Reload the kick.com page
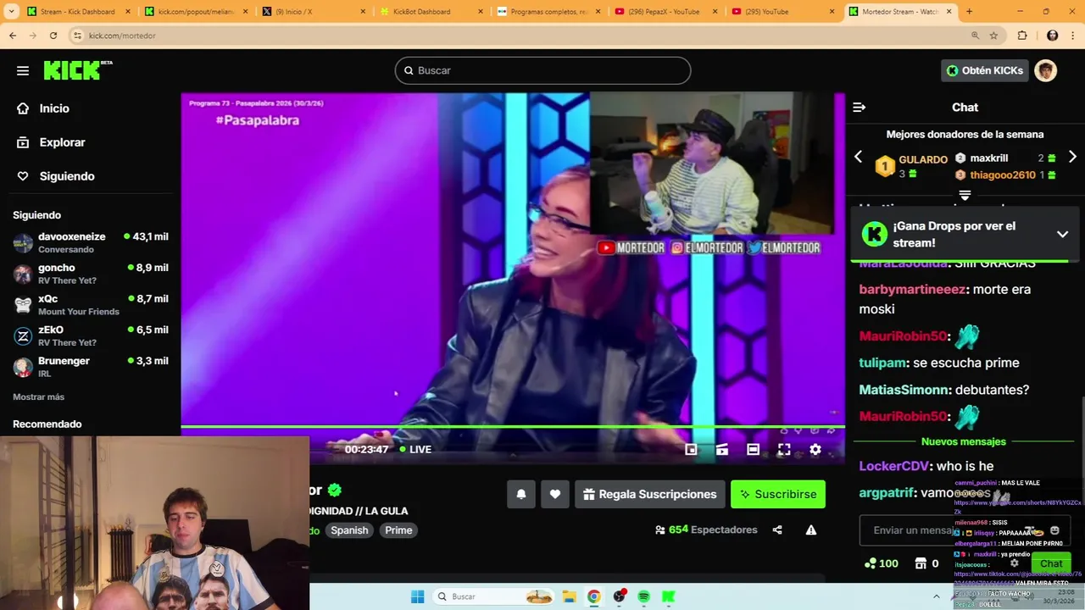This screenshot has height=610, width=1085. tap(53, 36)
